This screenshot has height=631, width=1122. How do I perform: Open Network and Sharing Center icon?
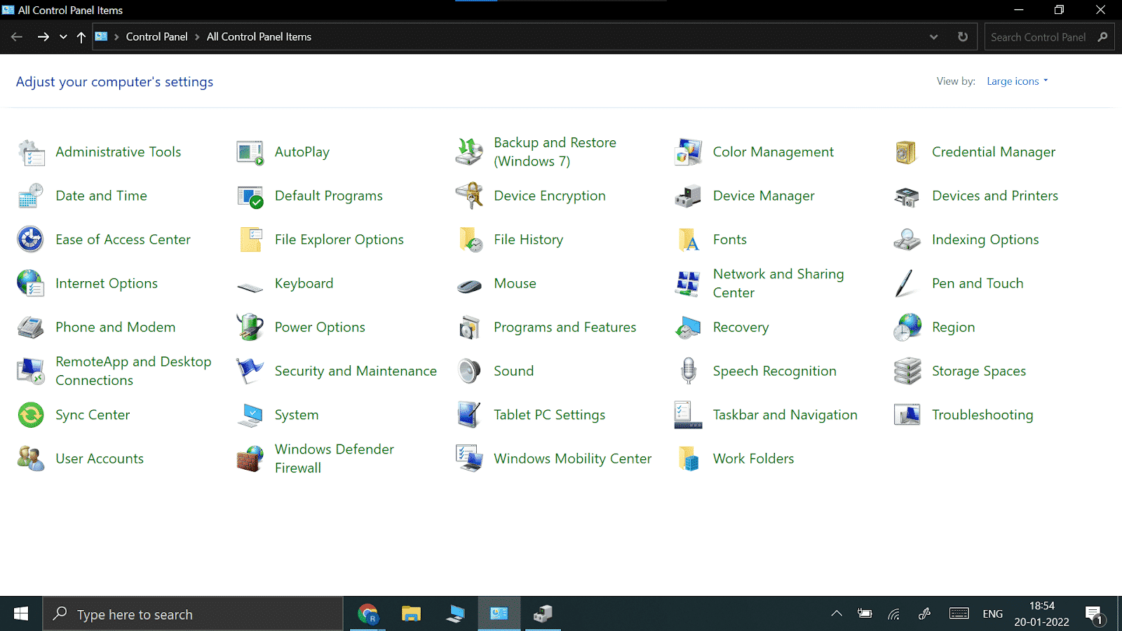(x=688, y=284)
